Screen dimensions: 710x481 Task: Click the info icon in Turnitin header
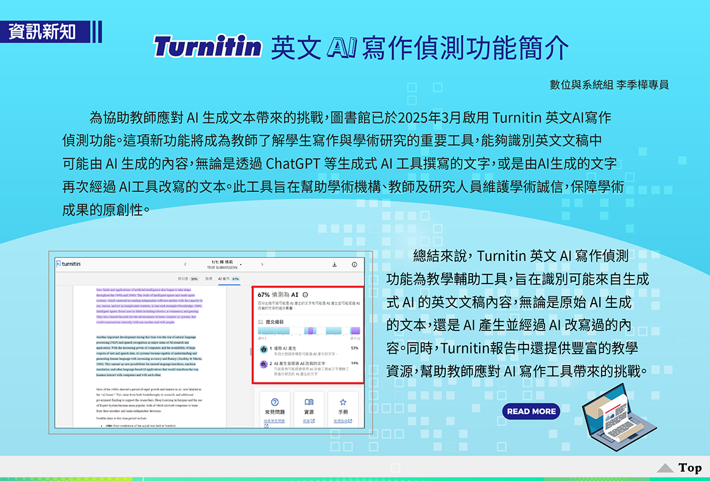click(x=354, y=265)
